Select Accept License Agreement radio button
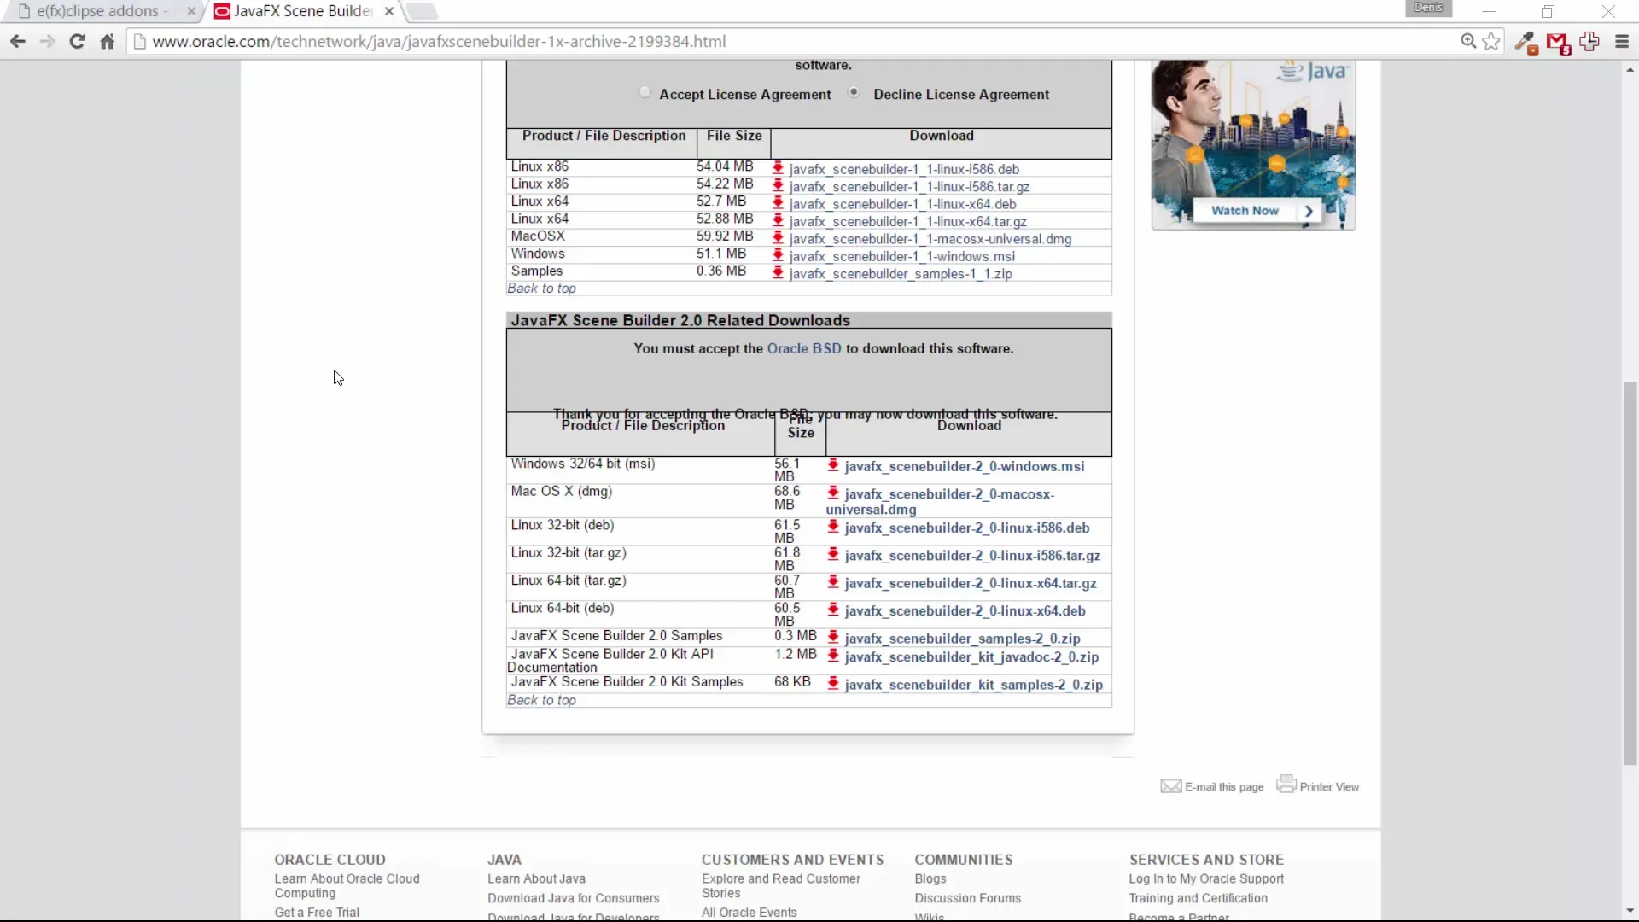 645,92
